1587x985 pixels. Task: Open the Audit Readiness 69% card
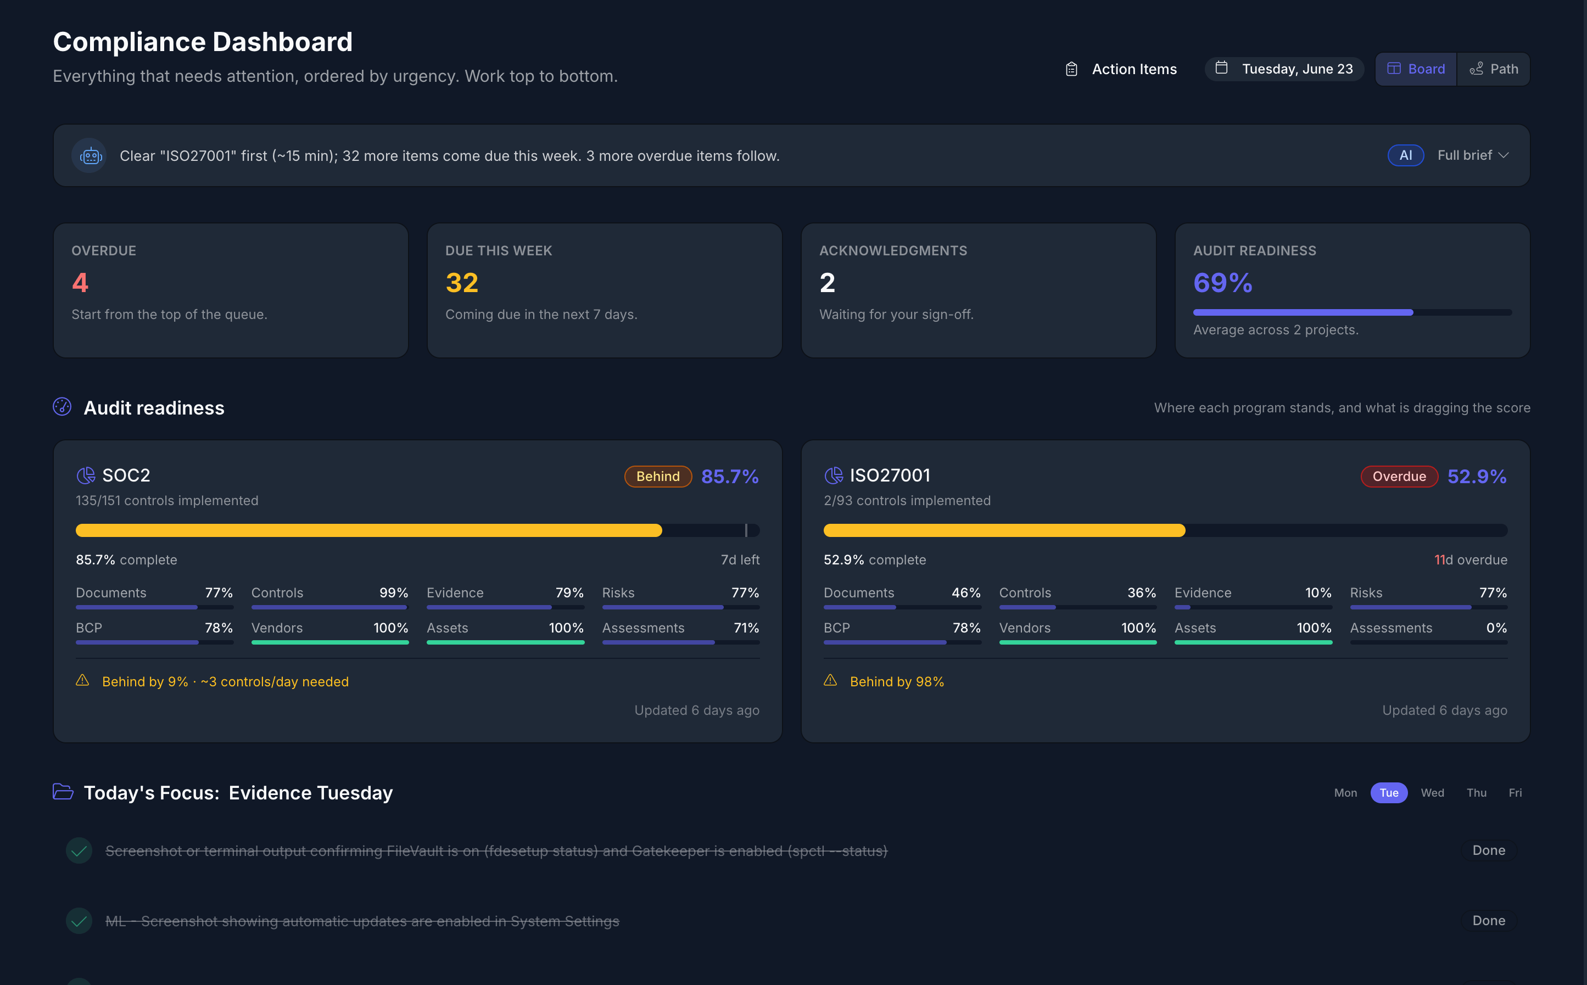click(x=1353, y=290)
